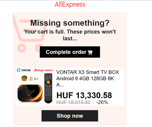
Task: Click the orange microphone voice icon
Action: (x=31, y=78)
